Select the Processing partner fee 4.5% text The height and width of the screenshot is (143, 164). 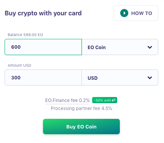81,108
